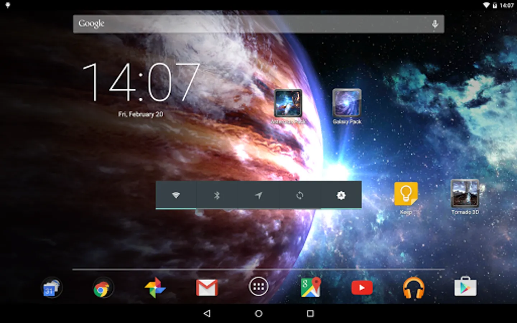
Task: Open YouTube from the dock
Action: pos(362,287)
